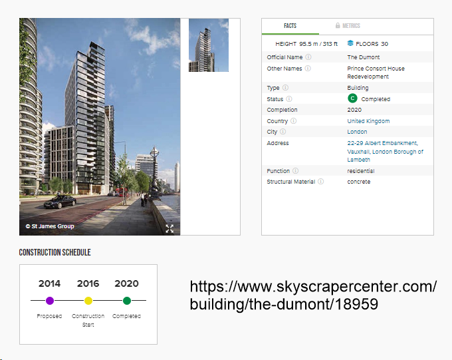Viewport: 452px width, 360px height.
Task: Expand the main photo to fullscreen
Action: point(169,229)
